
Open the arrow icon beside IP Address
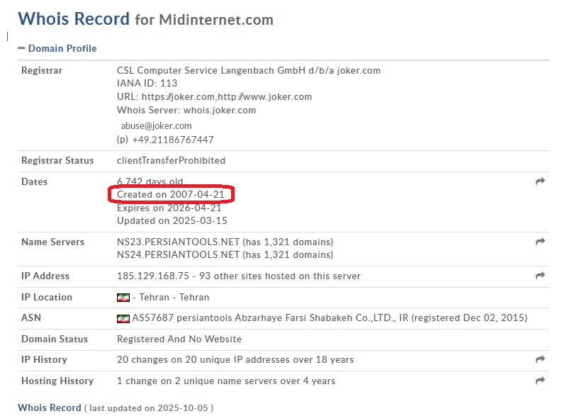pos(540,276)
